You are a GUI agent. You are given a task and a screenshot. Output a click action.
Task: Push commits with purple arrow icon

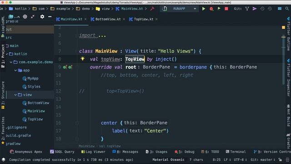pyautogui.click(x=255, y=9)
